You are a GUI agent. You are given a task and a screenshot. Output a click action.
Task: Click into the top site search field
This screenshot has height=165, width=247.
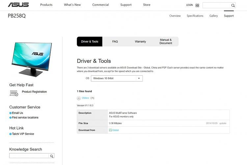pyautogui.click(x=217, y=5)
